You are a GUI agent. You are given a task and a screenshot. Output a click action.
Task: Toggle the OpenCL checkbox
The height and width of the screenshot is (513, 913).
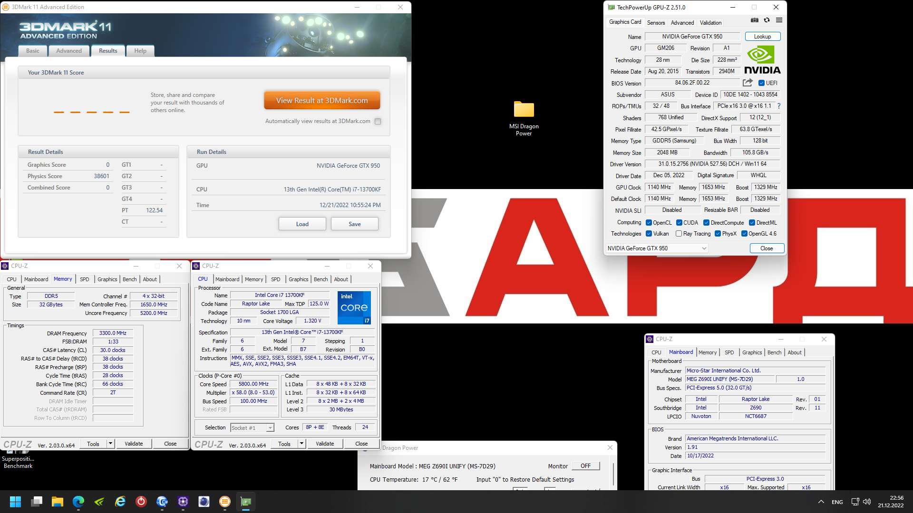tap(649, 223)
